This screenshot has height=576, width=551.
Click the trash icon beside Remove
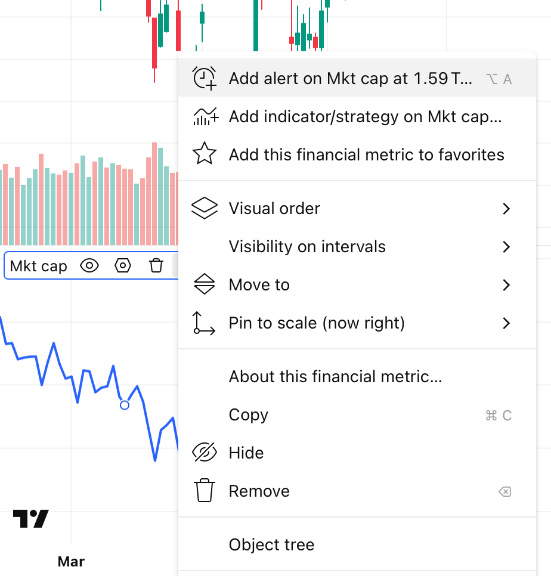pyautogui.click(x=204, y=490)
